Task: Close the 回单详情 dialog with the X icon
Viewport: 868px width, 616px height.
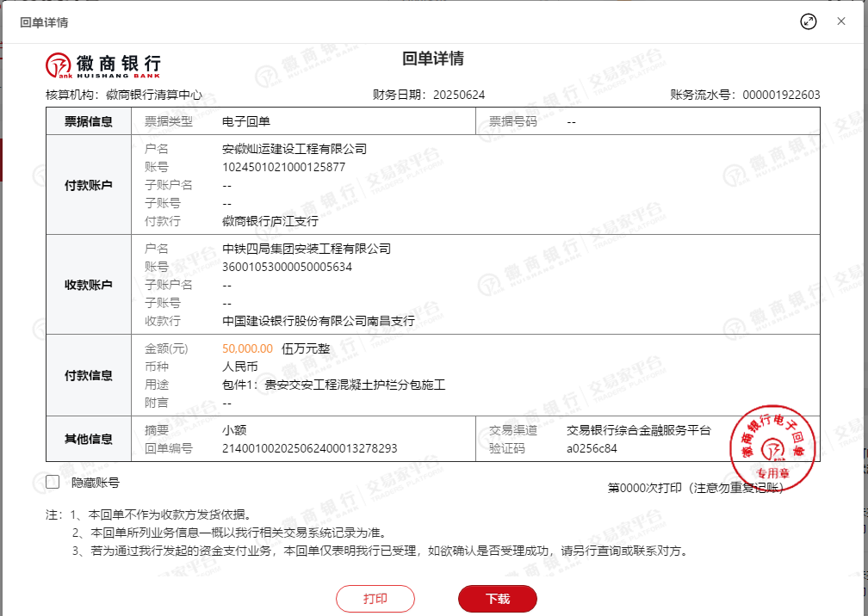Action: coord(841,22)
